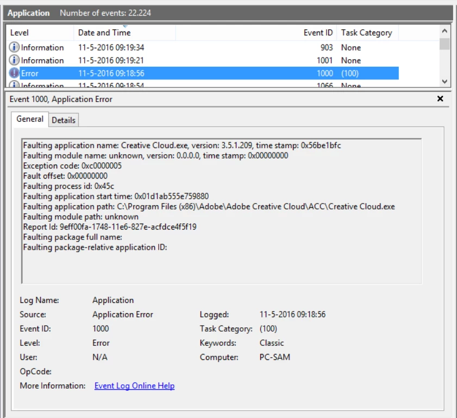
Task: Click the Exception code 0xc0000005 line
Action: (x=72, y=166)
